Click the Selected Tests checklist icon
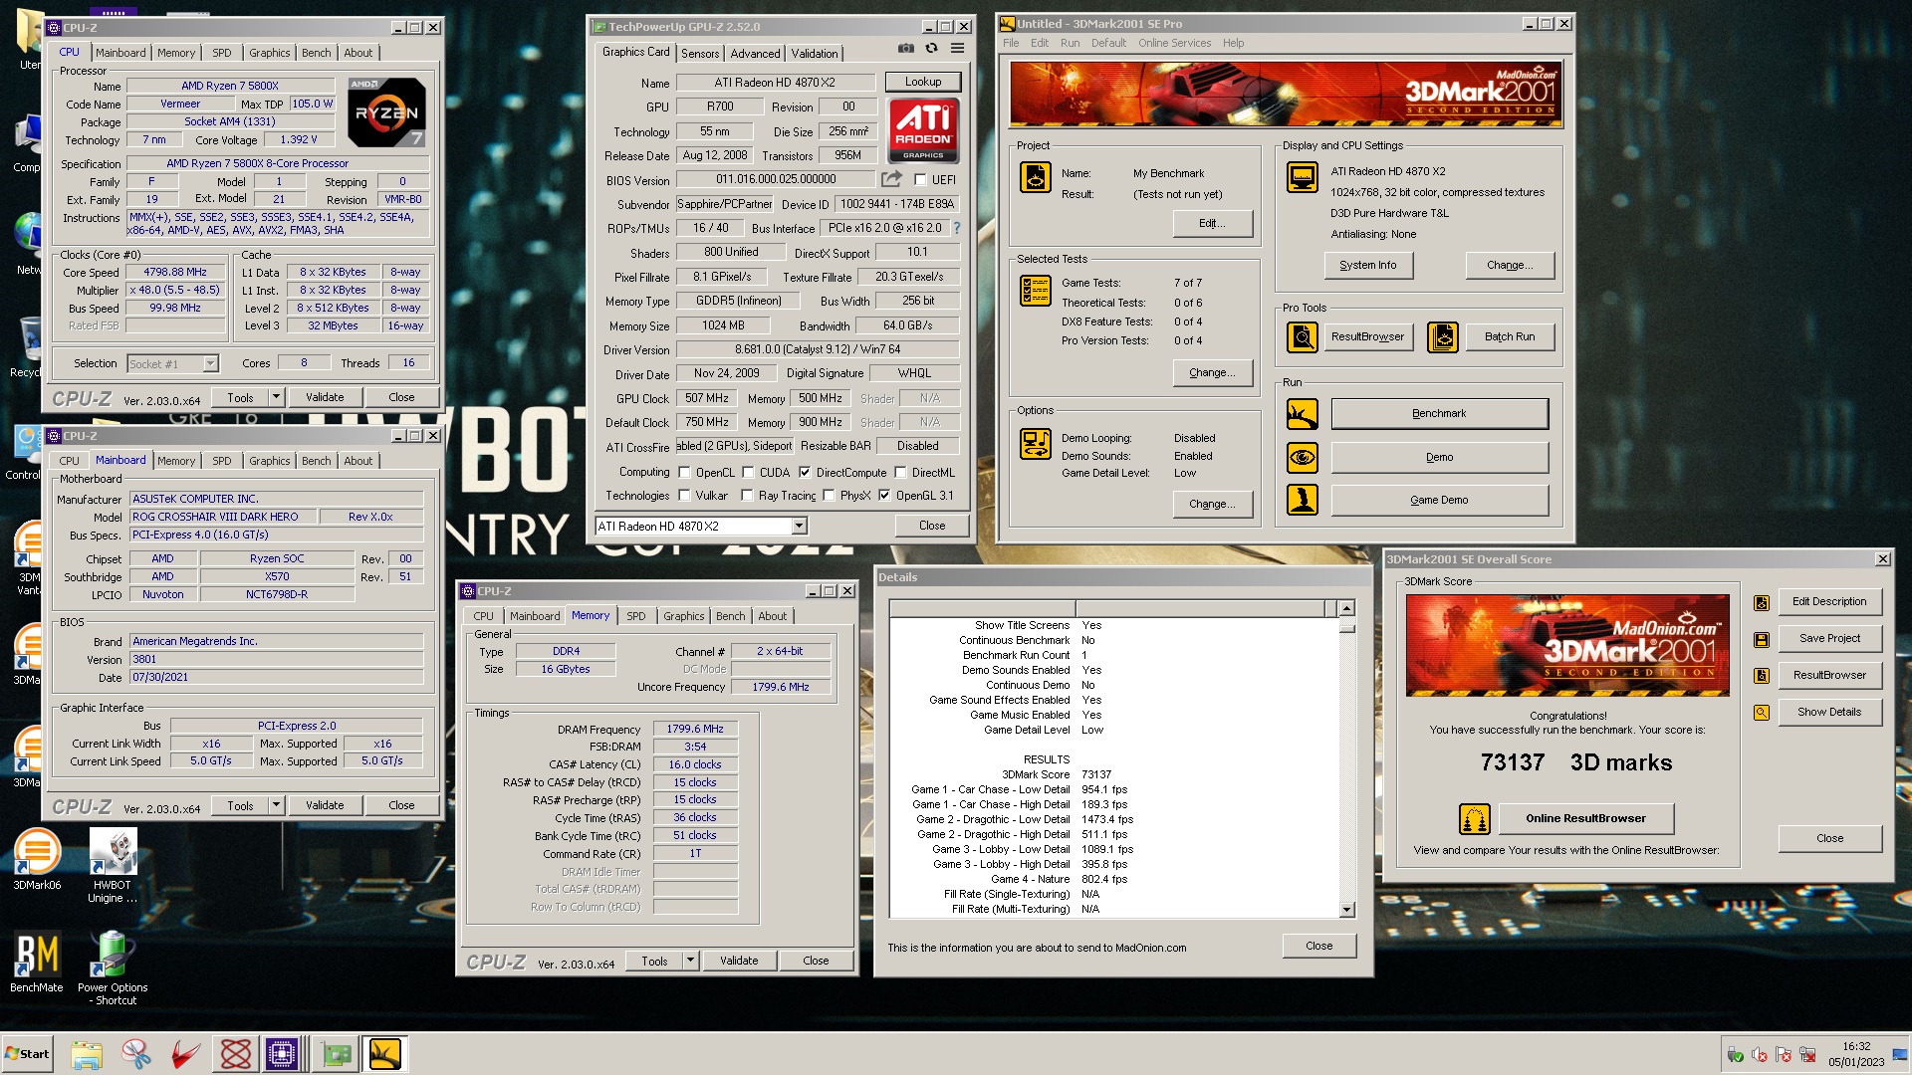Viewport: 1912px width, 1075px height. click(1036, 291)
